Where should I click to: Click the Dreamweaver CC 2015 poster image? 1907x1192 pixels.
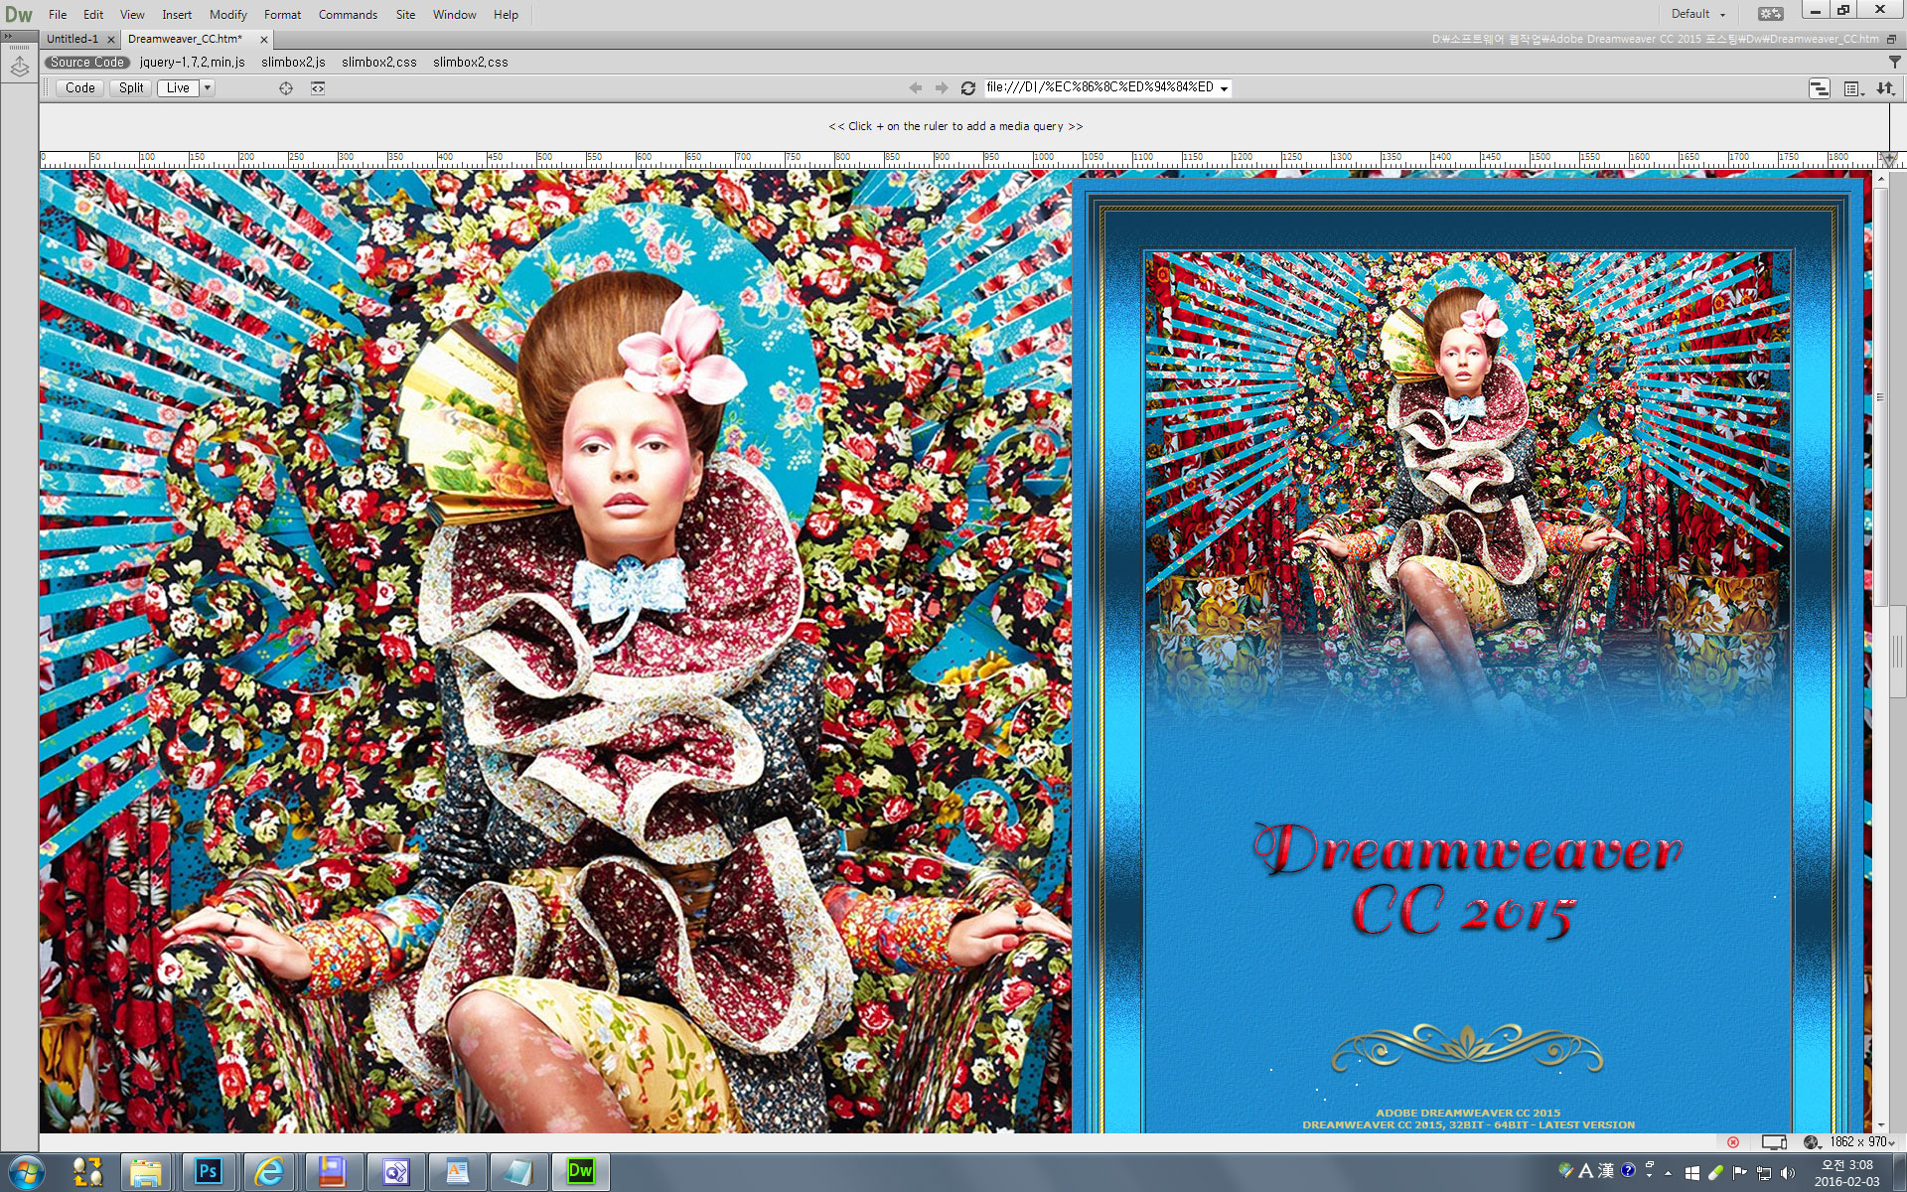pos(1468,657)
